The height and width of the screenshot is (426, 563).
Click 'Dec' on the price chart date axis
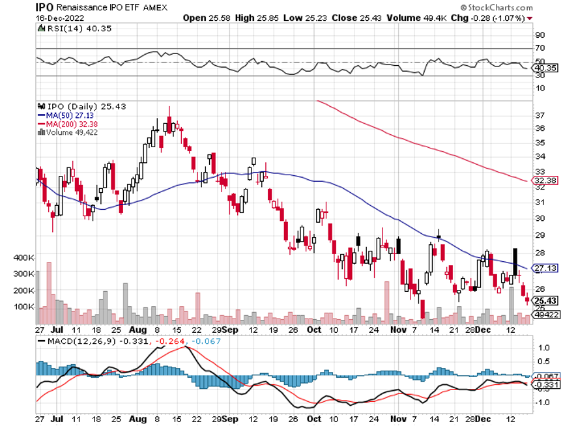click(x=483, y=330)
